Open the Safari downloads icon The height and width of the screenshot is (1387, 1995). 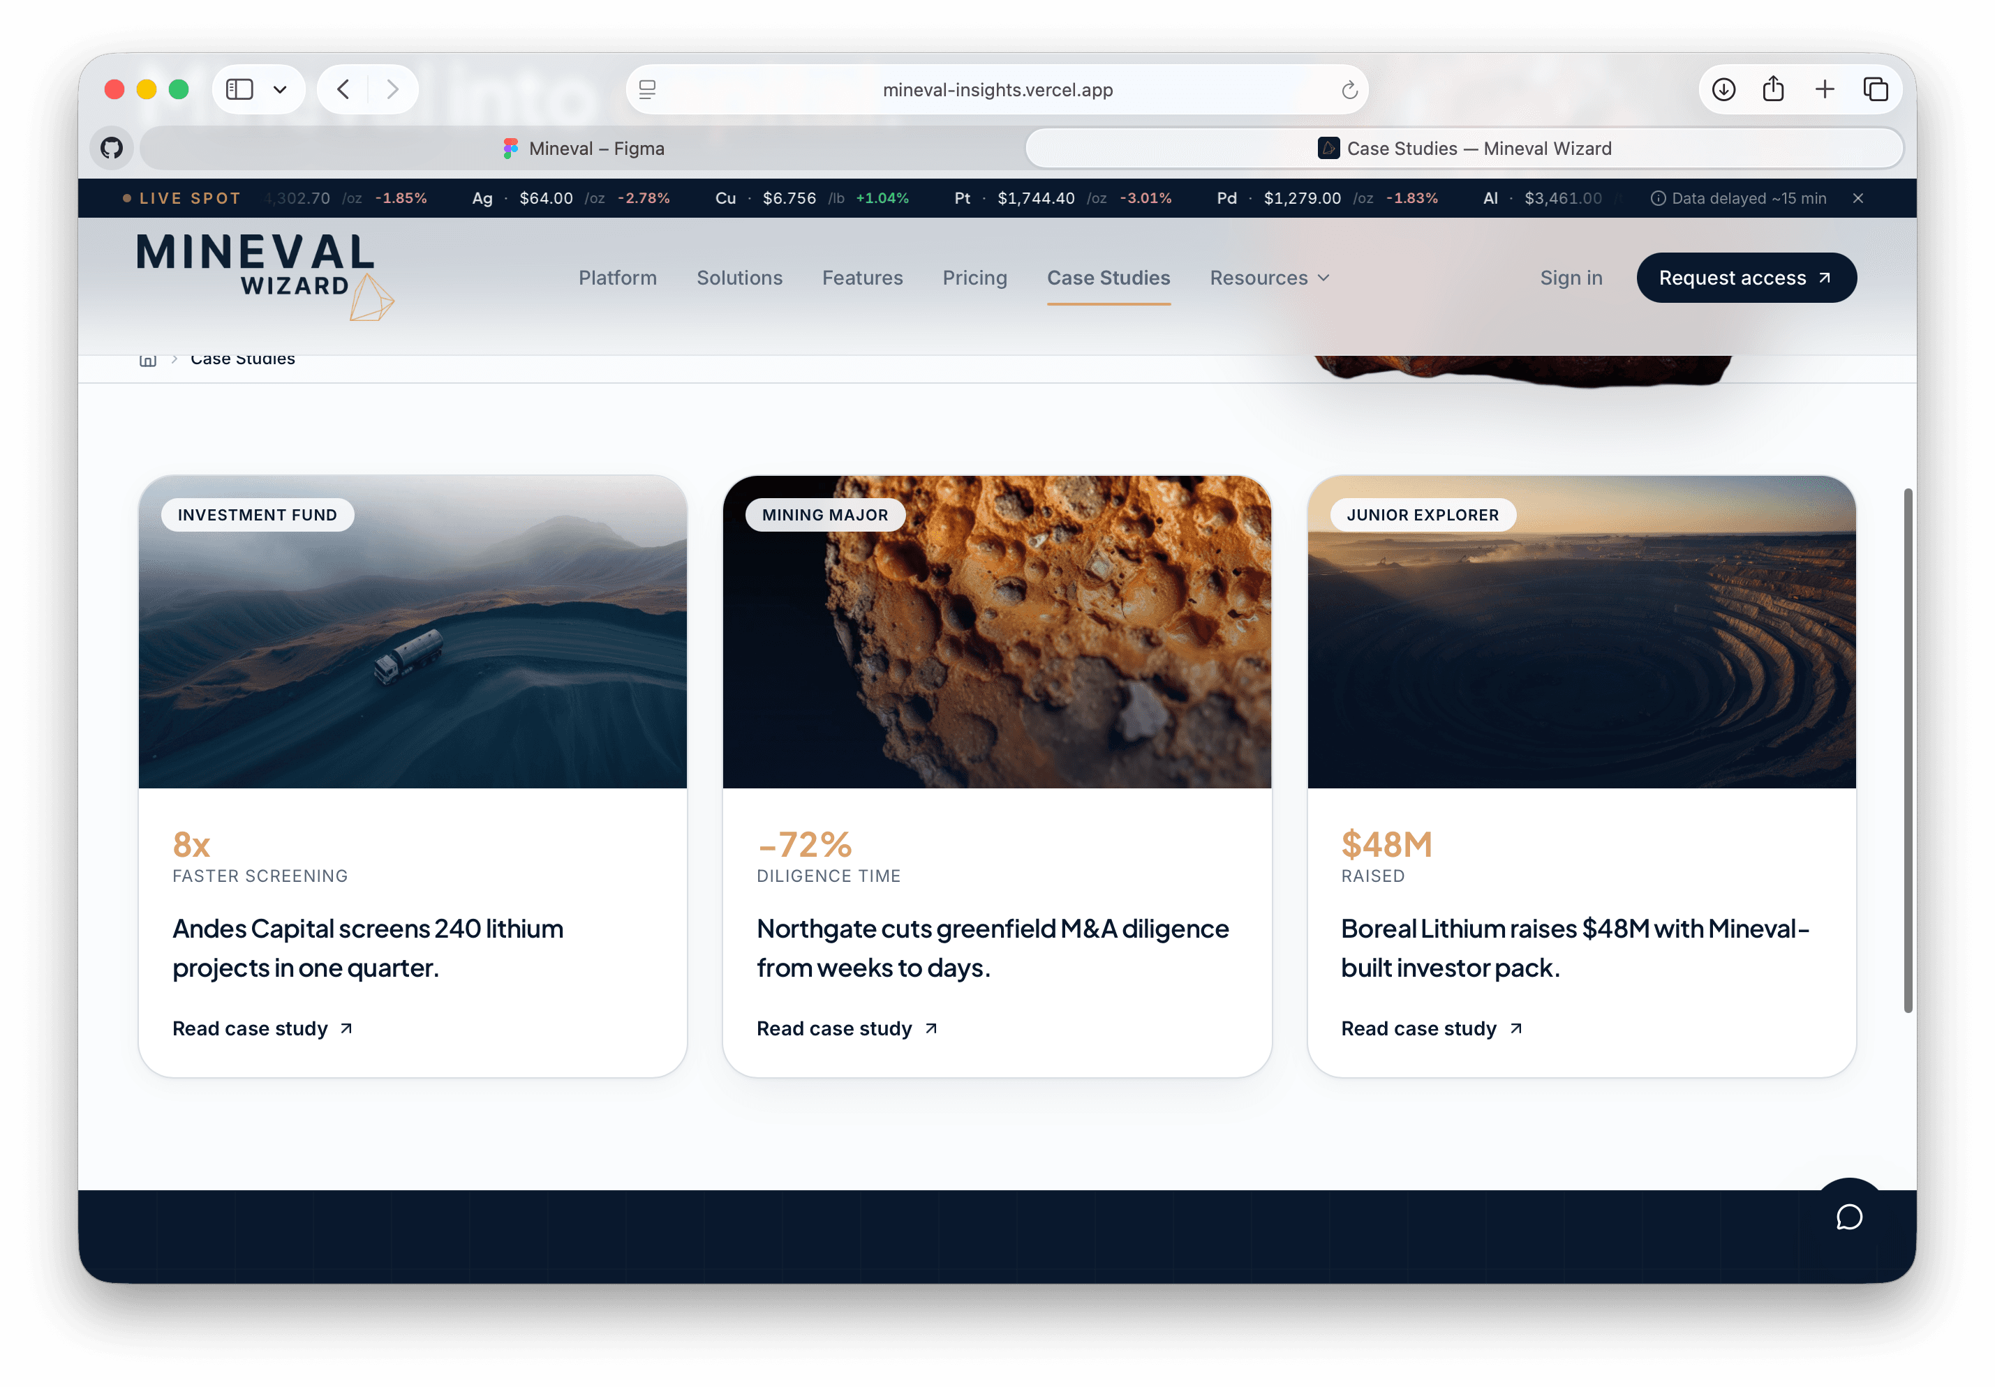click(1724, 89)
